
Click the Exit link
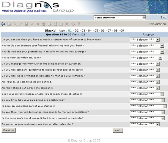pyautogui.click(x=163, y=17)
